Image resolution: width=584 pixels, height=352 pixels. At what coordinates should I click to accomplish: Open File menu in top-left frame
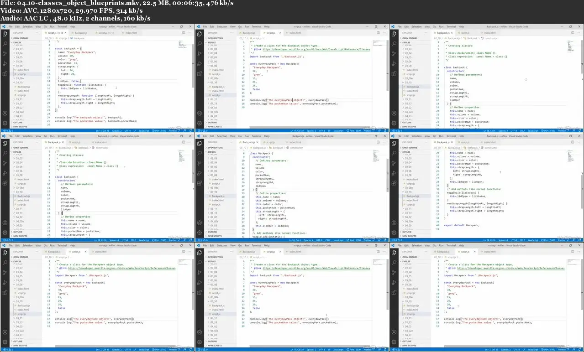[11, 26]
